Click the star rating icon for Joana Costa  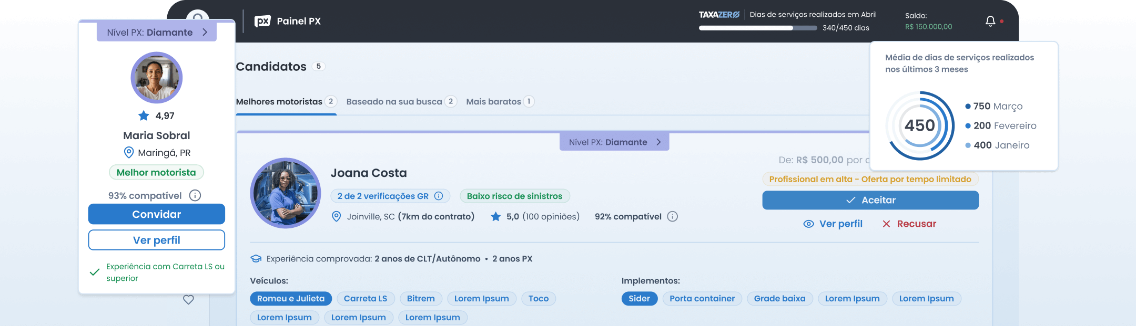495,216
